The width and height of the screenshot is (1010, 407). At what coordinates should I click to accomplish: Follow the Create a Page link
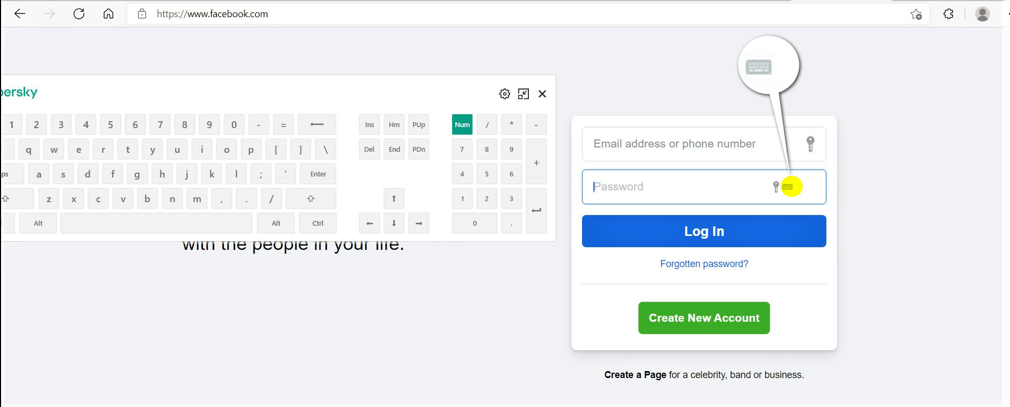pyautogui.click(x=635, y=375)
